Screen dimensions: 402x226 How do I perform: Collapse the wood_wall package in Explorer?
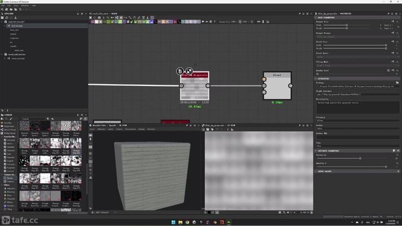pyautogui.click(x=2, y=55)
